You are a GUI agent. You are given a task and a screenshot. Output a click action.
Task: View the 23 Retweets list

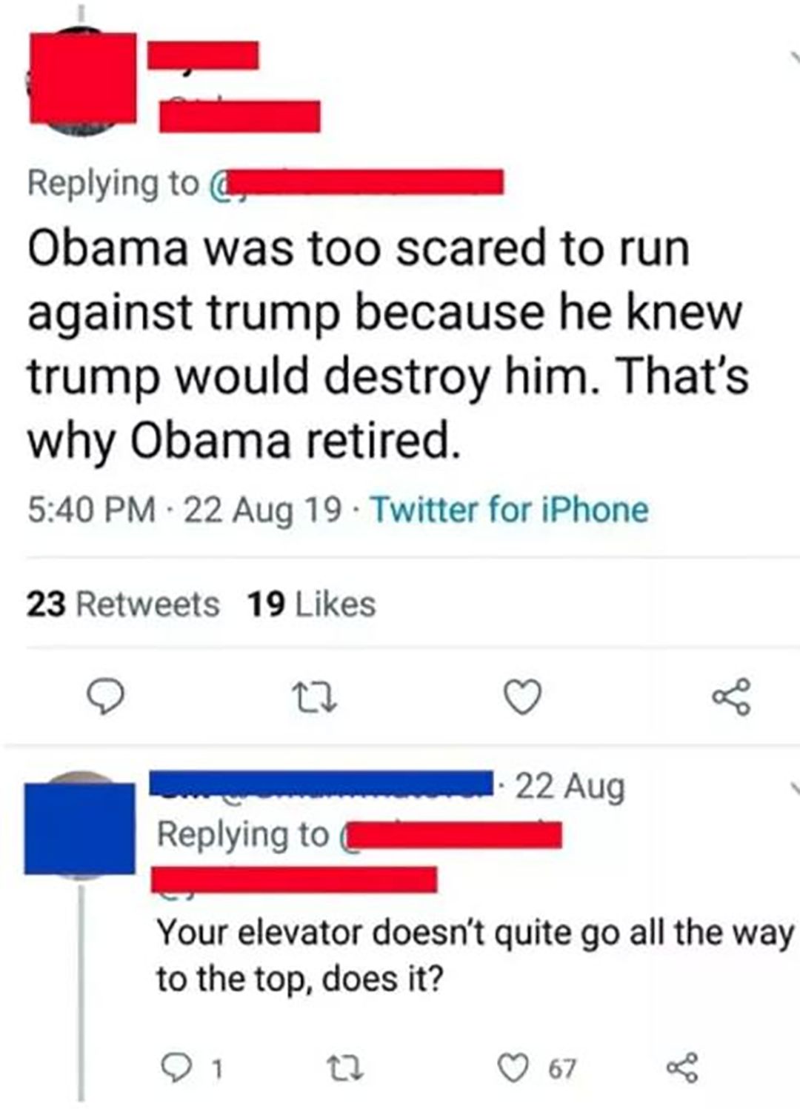(123, 604)
